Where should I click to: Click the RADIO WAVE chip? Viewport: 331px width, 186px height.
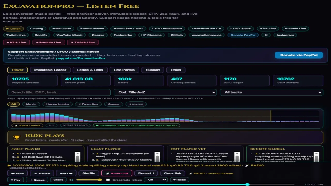[27, 125]
